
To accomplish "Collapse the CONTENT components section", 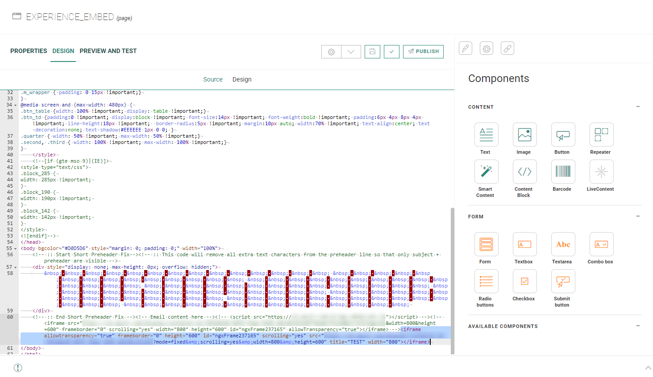I will pyautogui.click(x=638, y=107).
